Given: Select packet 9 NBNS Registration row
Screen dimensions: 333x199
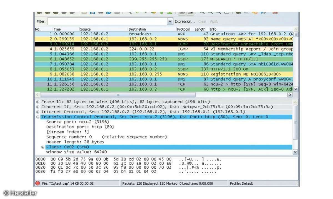Looking at the screenshot, I should (x=164, y=74).
